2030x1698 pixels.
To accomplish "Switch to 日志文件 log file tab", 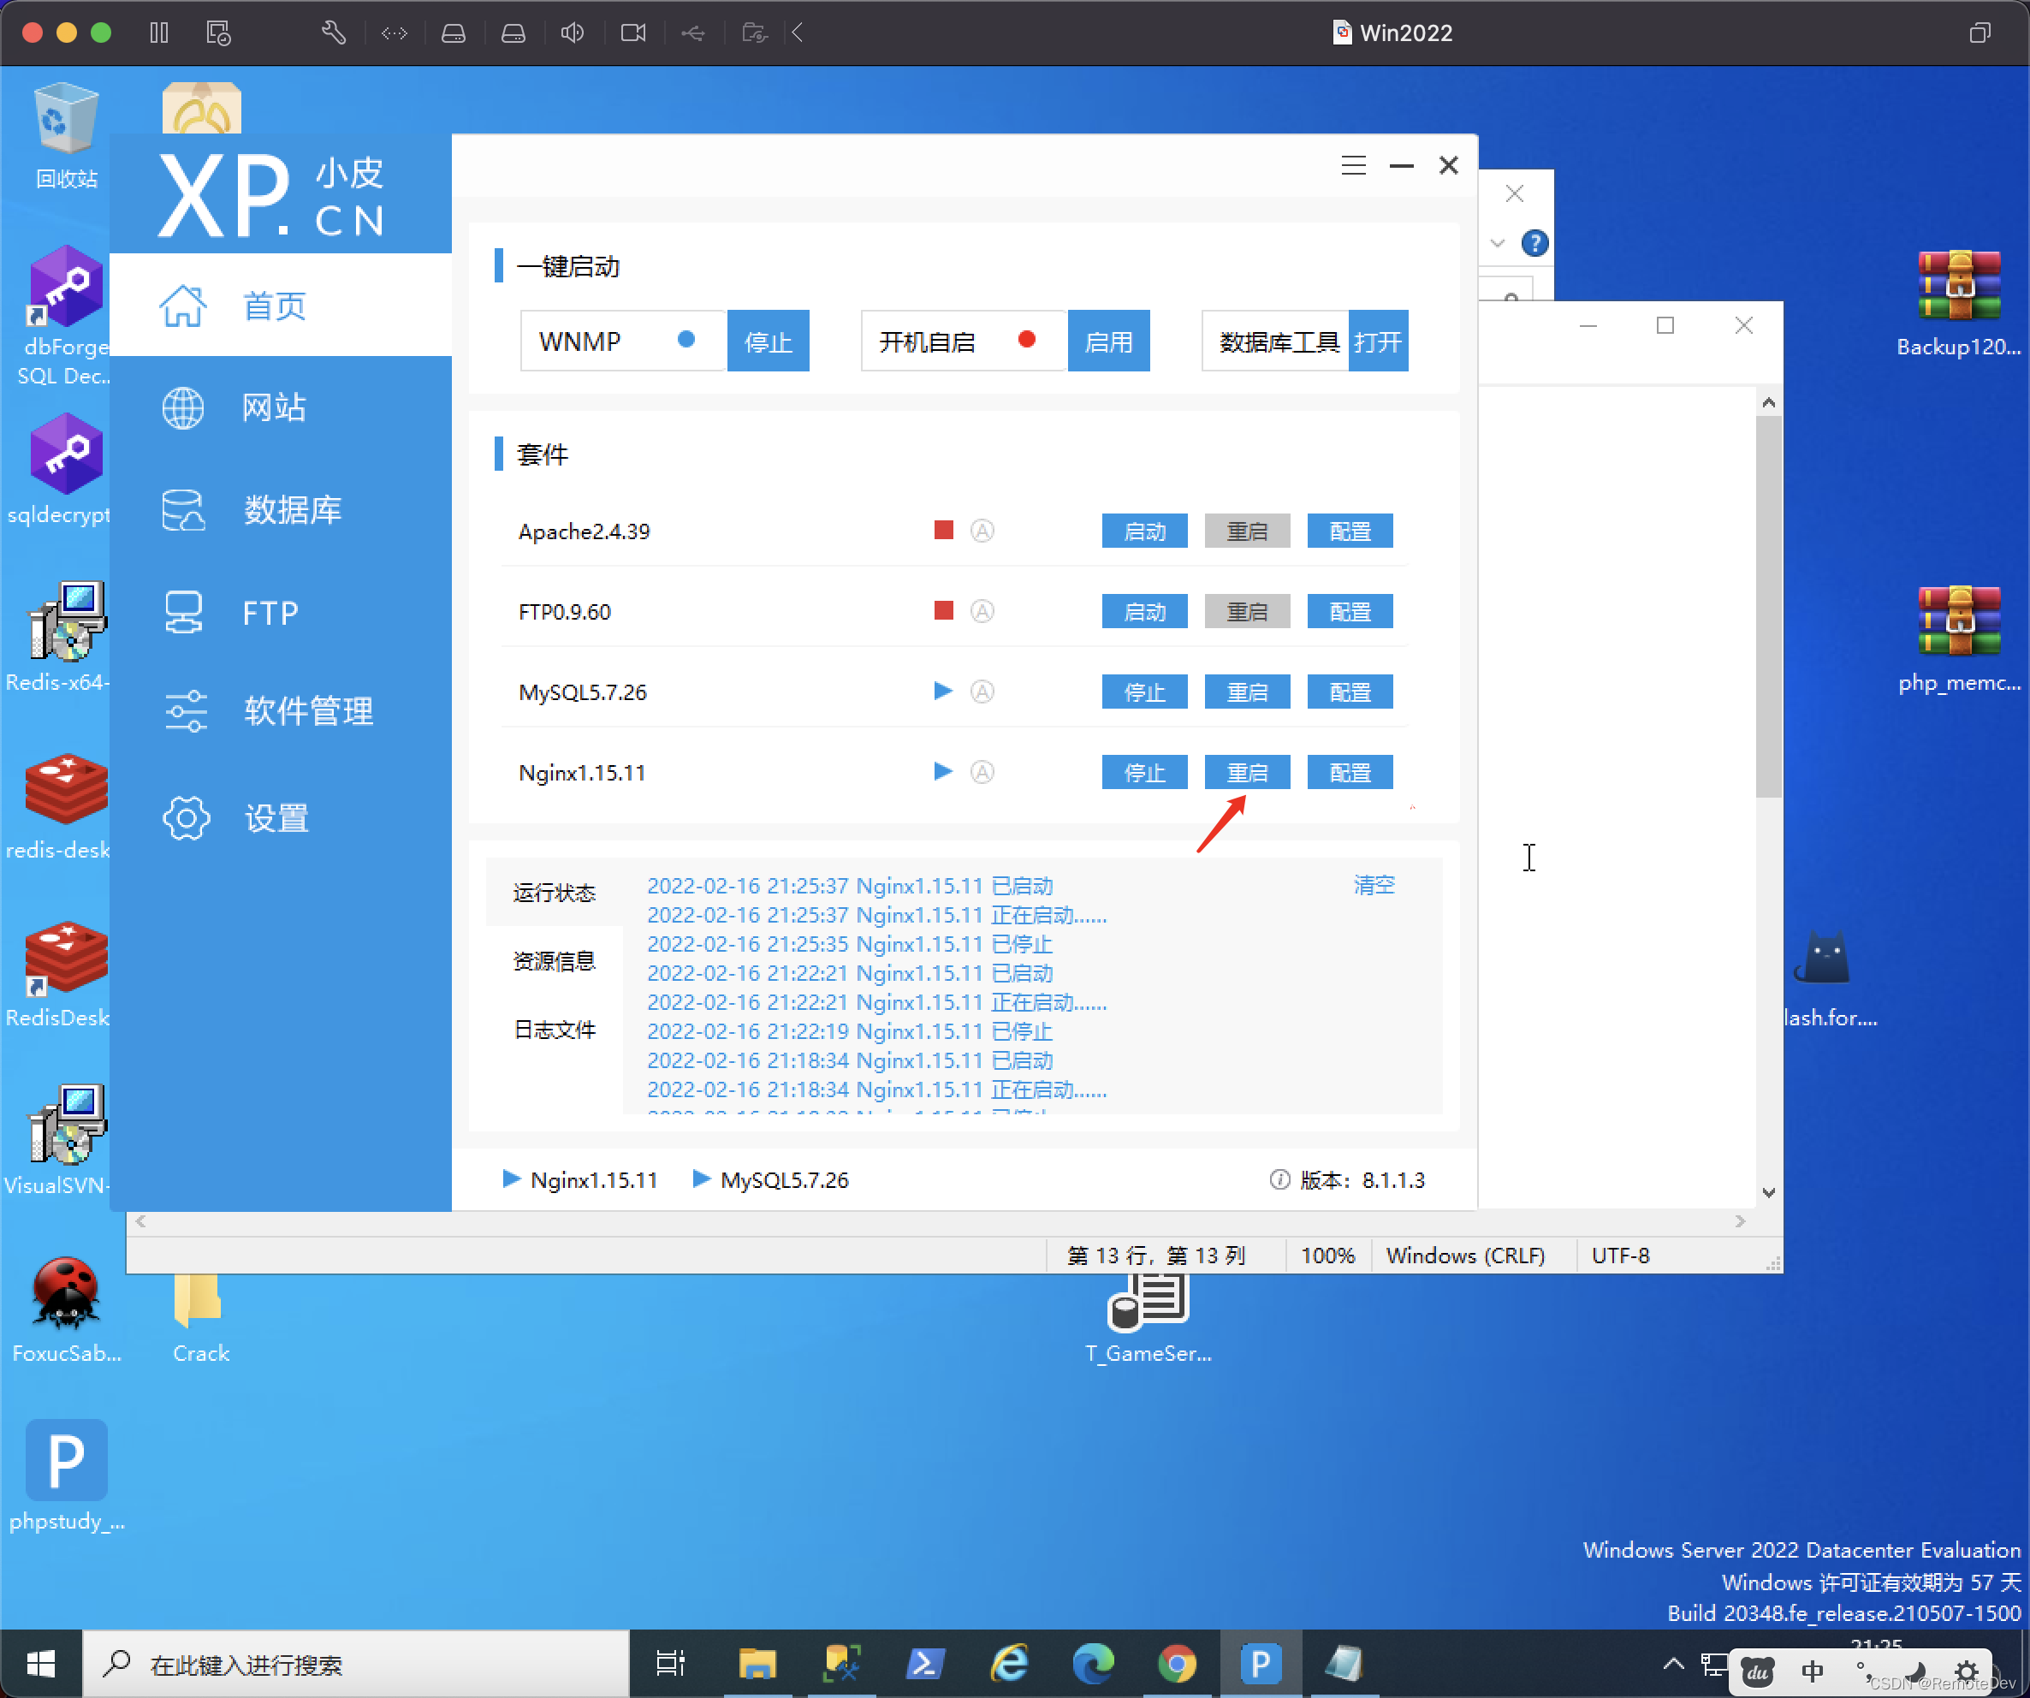I will click(554, 1029).
